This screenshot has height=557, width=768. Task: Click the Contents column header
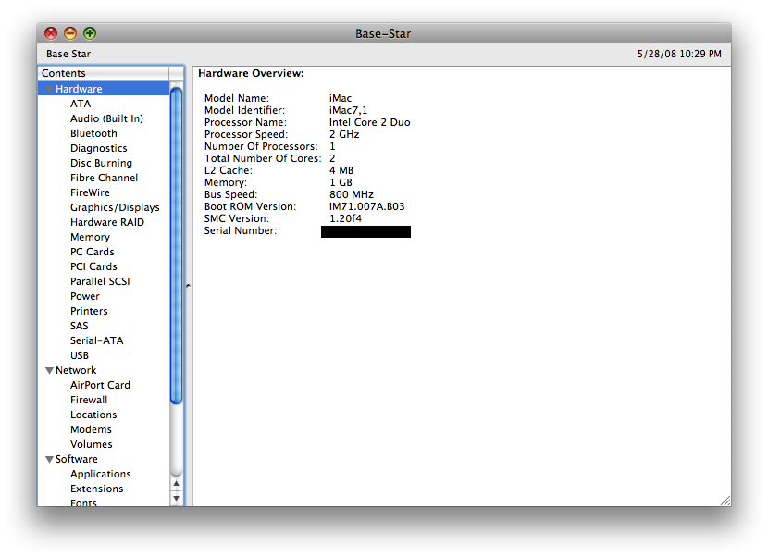click(104, 73)
